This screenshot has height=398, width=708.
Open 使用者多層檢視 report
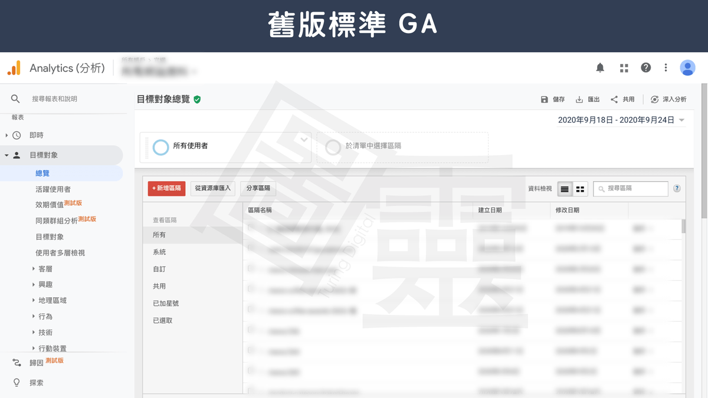60,252
